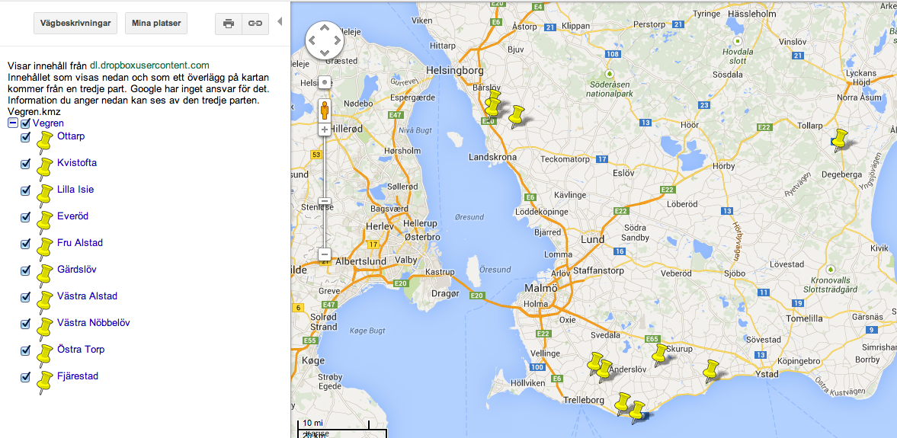Click the pushpin icon beside Kvistofta

coord(44,170)
